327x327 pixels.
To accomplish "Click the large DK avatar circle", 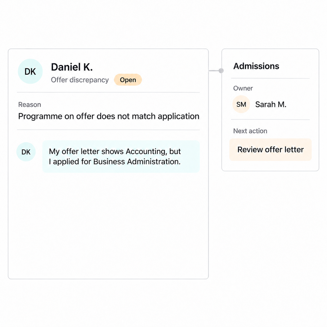I will tap(30, 71).
